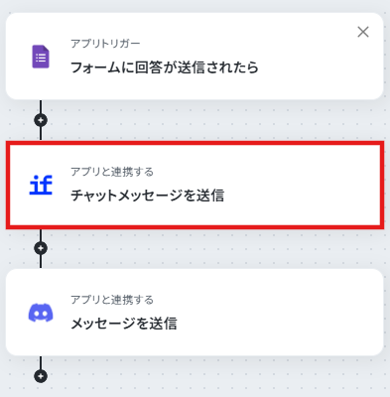Click the アプリトリガー label
Image resolution: width=390 pixels, height=397 pixels.
[105, 44]
